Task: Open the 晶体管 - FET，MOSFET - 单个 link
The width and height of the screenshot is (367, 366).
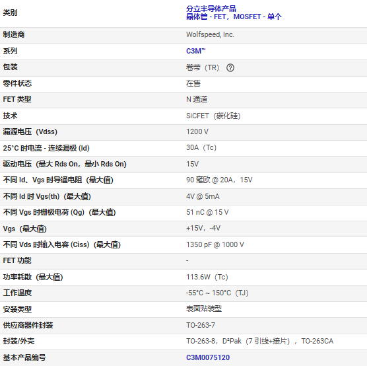Action: [234, 17]
